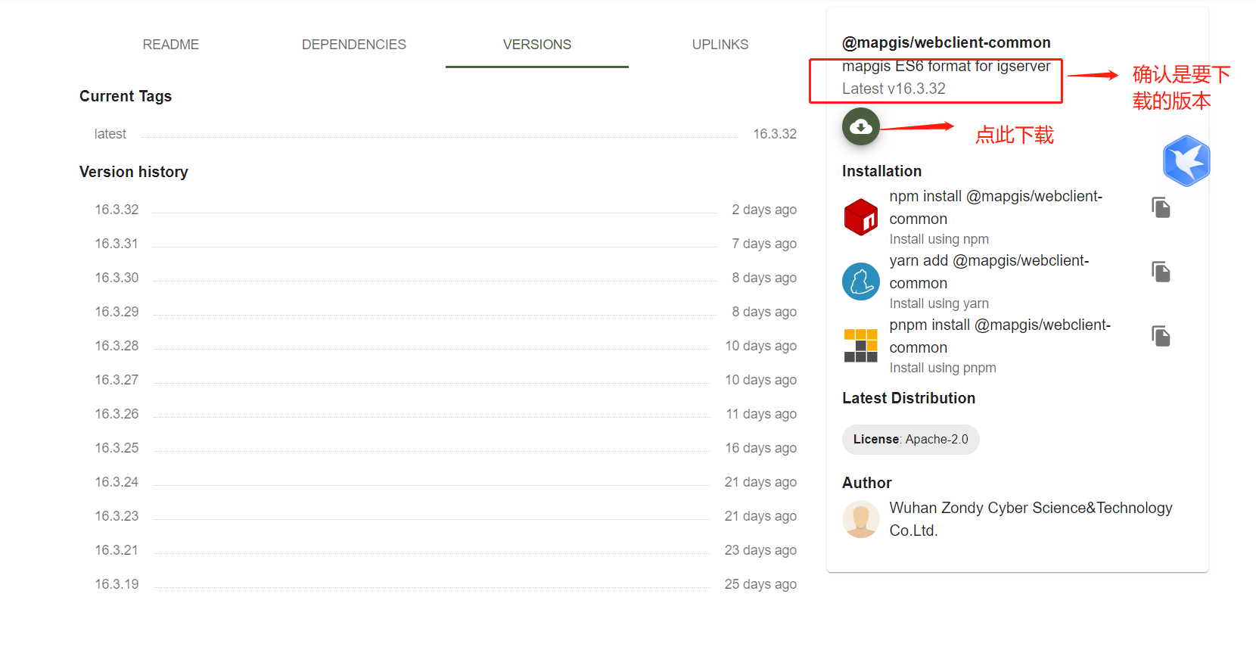
Task: Click '23 days ago' timestamp
Action: click(x=760, y=550)
